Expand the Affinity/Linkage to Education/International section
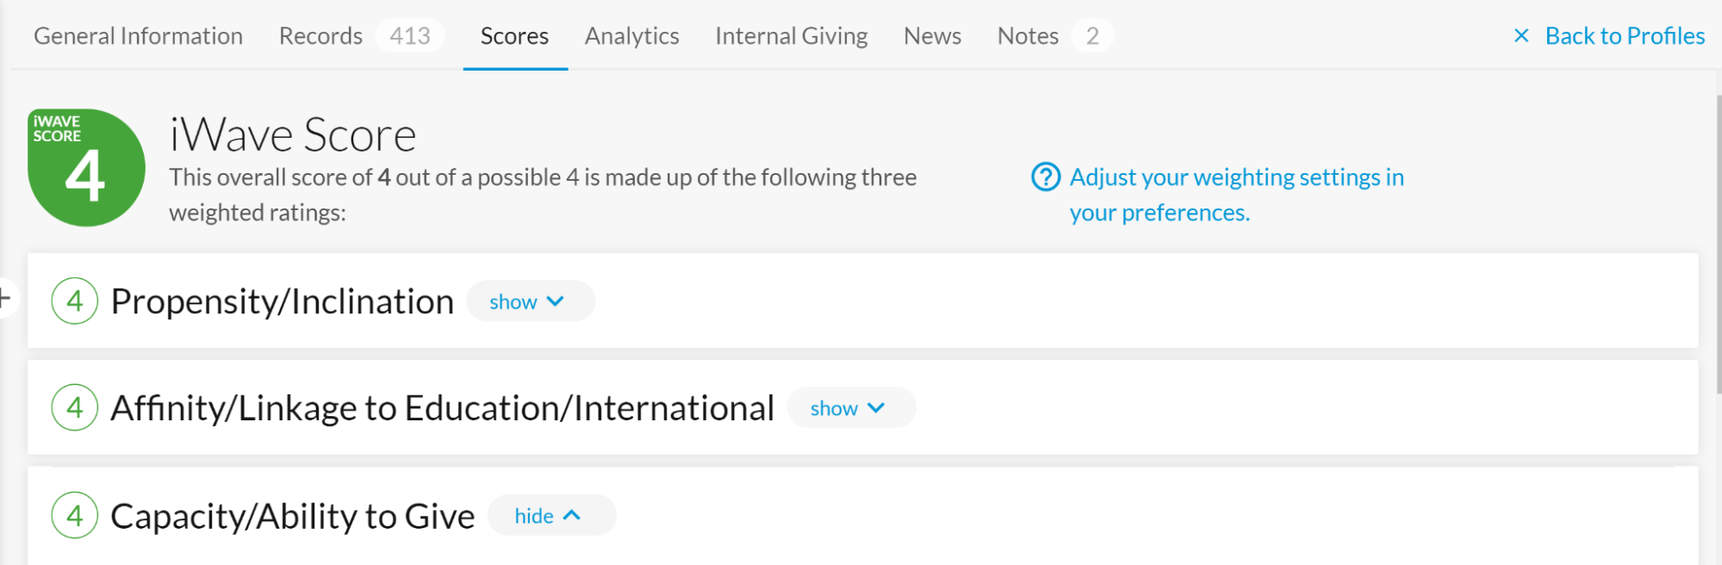1722x565 pixels. pyautogui.click(x=849, y=408)
